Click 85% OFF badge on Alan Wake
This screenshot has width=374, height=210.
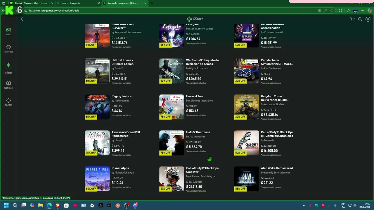(240, 189)
